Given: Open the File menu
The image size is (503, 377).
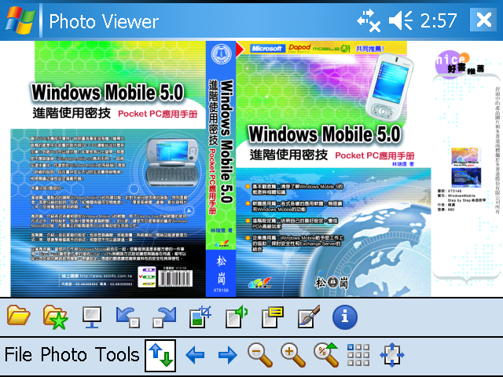Looking at the screenshot, I should [x=18, y=354].
